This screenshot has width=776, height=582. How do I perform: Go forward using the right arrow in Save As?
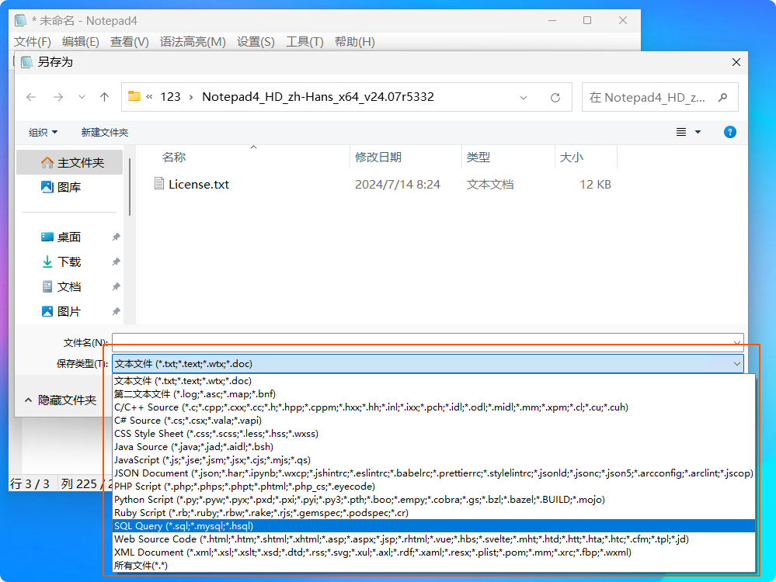[x=58, y=98]
